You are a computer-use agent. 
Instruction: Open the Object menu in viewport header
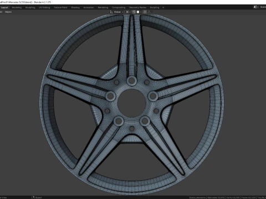coord(8,12)
